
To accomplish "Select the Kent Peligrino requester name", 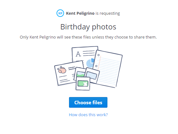I will click(80, 13).
